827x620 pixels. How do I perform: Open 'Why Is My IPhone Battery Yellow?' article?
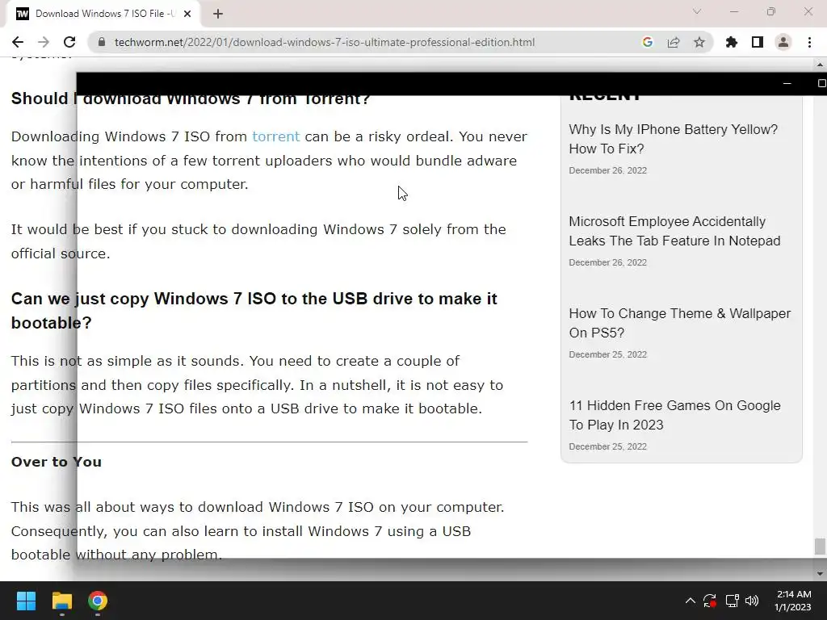[x=673, y=139]
